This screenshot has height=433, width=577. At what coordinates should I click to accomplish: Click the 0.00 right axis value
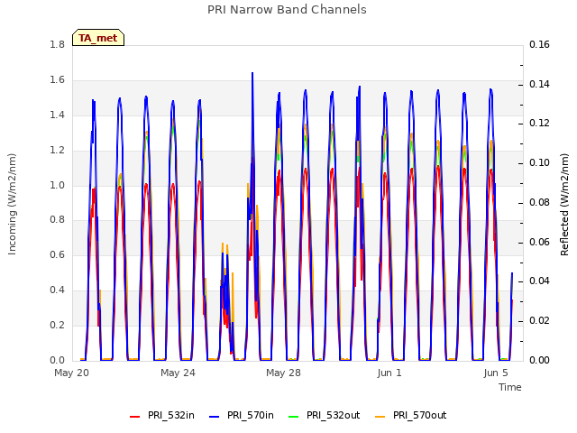pos(539,360)
